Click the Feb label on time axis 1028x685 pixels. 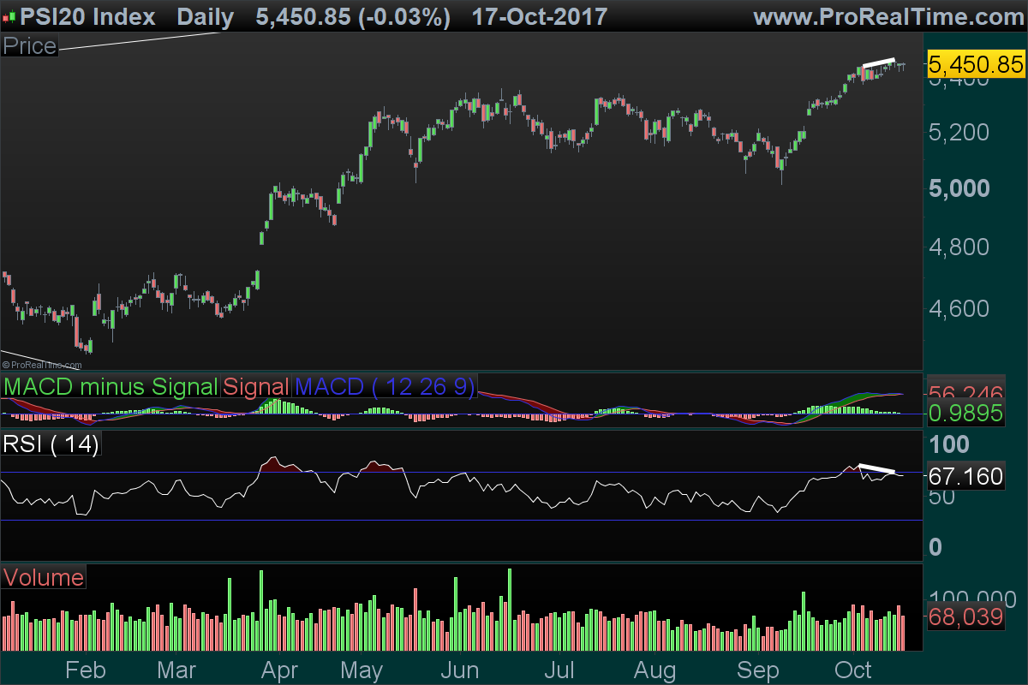pyautogui.click(x=87, y=670)
